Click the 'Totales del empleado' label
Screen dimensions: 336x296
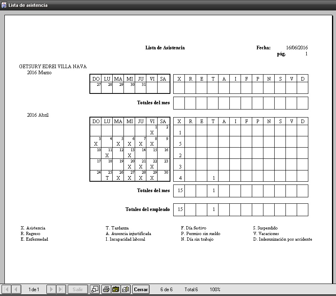click(x=147, y=209)
